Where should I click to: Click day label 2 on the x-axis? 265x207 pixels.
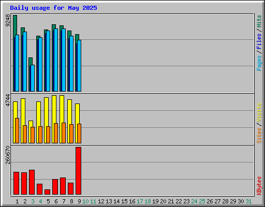[x=25, y=201]
